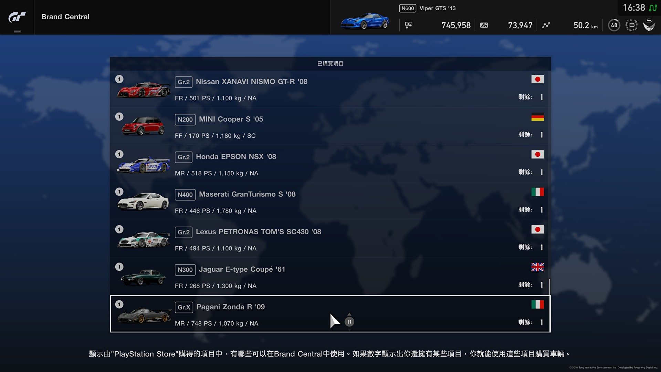The image size is (661, 372).
Task: Click the Gran Turismo GT logo
Action: [17, 17]
